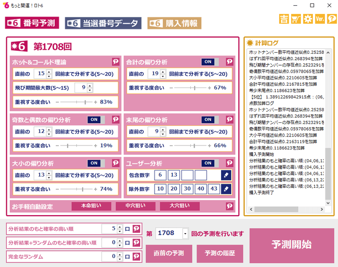The width and height of the screenshot is (338, 267).
Task: Open help for お手軽自動設定
Action: coord(229,207)
